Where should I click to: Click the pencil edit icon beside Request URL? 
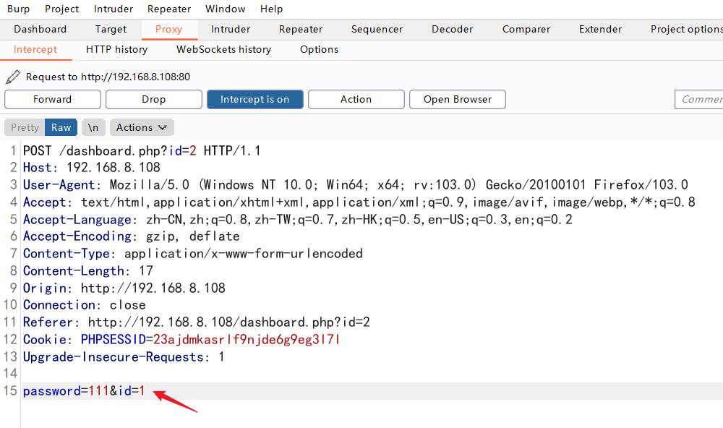pyautogui.click(x=12, y=77)
